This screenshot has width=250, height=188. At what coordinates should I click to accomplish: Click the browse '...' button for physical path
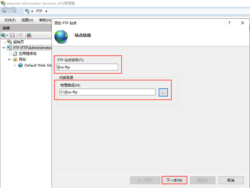pos(163,92)
